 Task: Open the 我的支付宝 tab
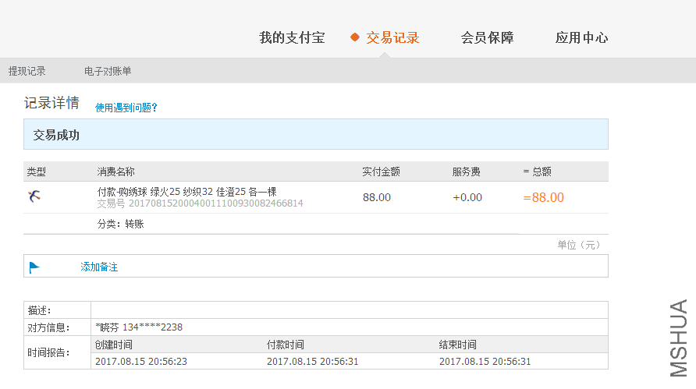pyautogui.click(x=292, y=37)
